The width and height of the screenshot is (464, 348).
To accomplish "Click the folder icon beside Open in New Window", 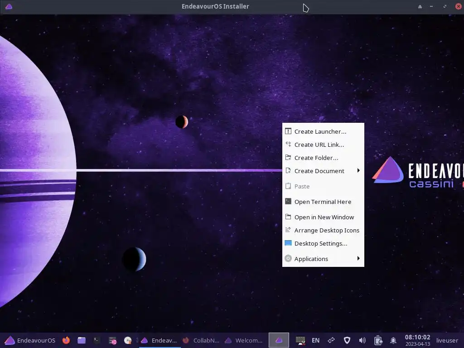I will pos(288,217).
